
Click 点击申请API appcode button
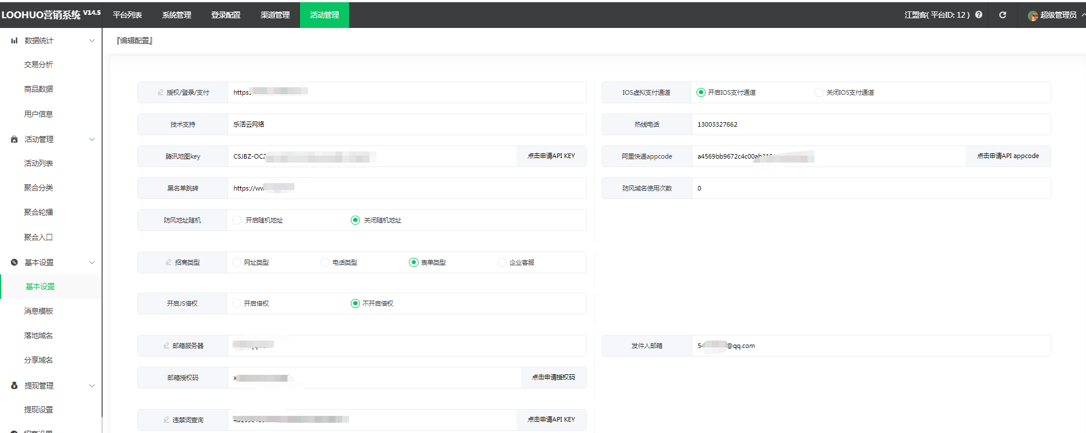[1008, 156]
